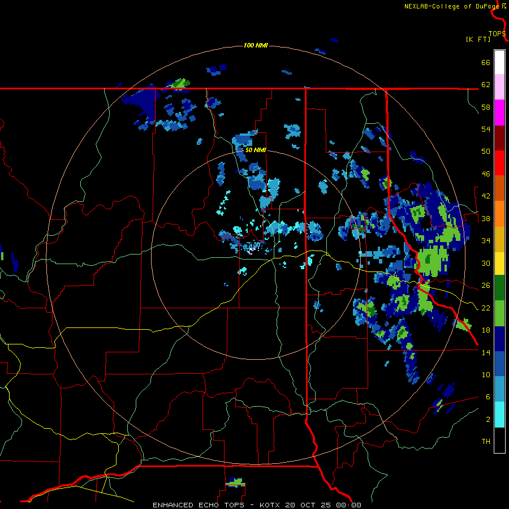The height and width of the screenshot is (509, 509).
Task: Click the legend value "22"
Action: click(x=486, y=308)
